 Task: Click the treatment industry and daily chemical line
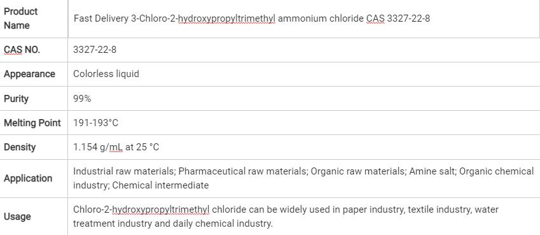click(173, 224)
